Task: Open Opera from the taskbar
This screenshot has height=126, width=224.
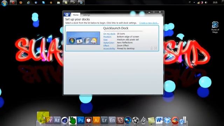Action: 13,2
